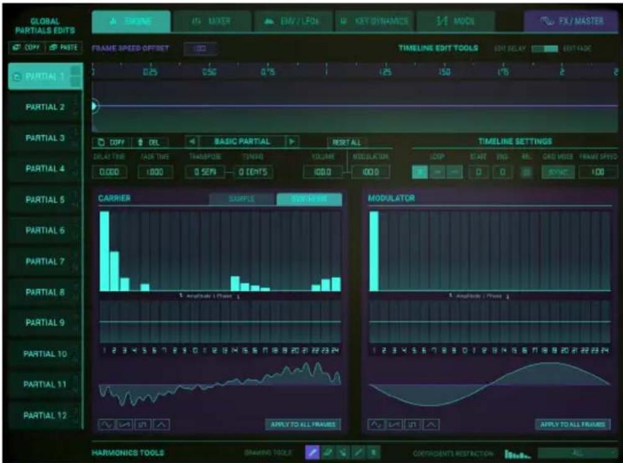Select Partial 2 in the list
Screen dimensions: 623x463
(45, 107)
